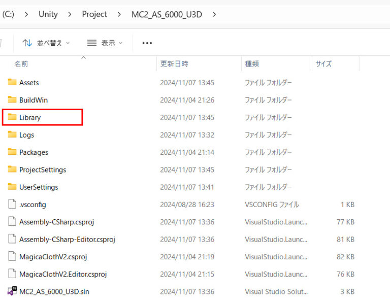Viewport: 390px width, 304px height.
Task: Click the 81 KB size cell
Action: 345,239
